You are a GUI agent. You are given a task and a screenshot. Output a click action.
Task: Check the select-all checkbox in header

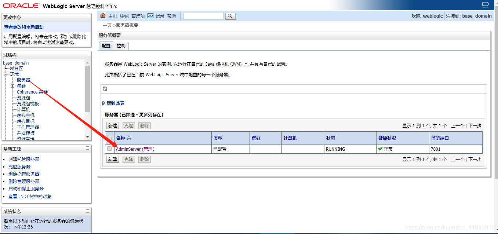109,138
